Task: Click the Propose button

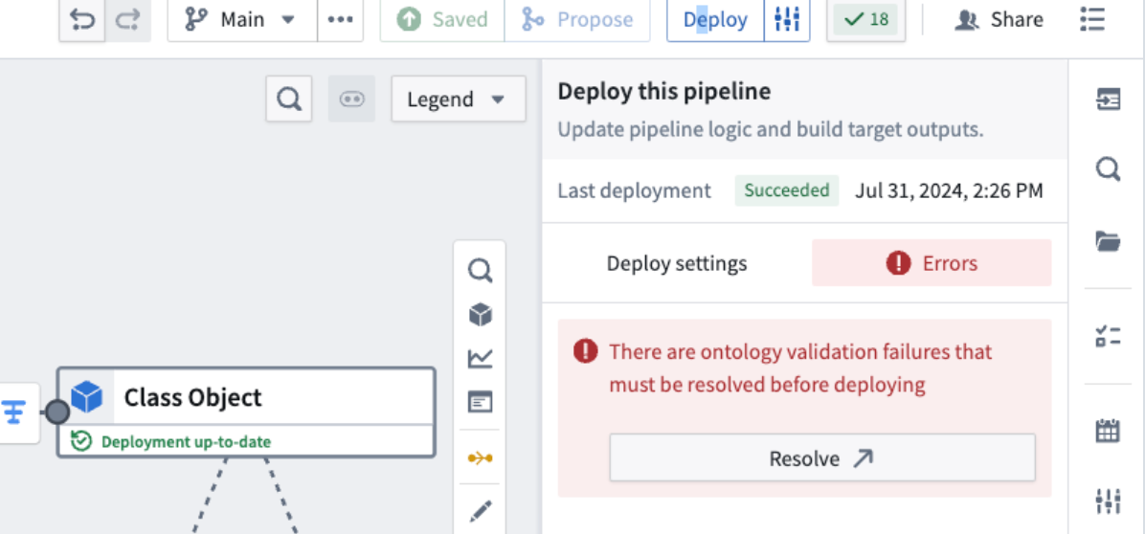Action: pyautogui.click(x=577, y=20)
